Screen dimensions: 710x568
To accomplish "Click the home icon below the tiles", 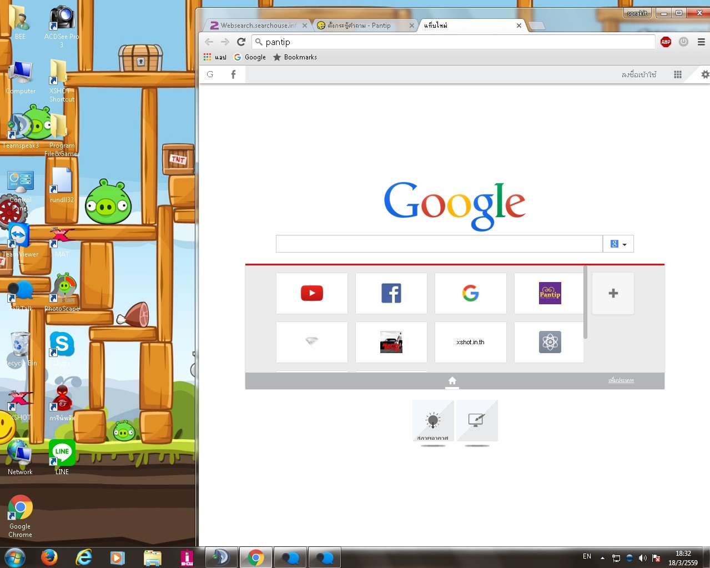I will [452, 381].
